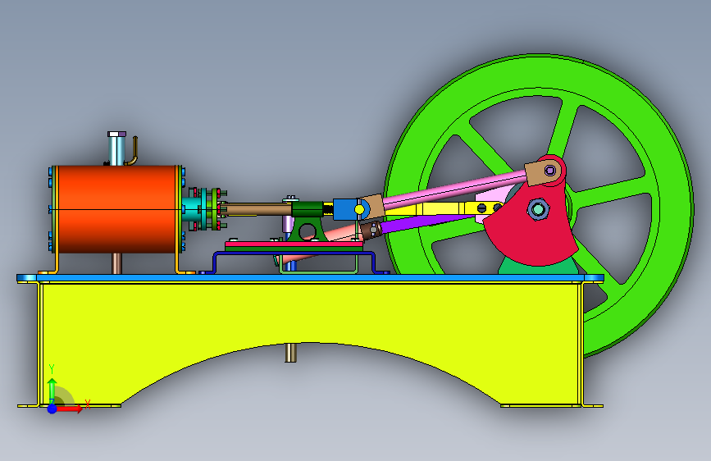Pick the navy blue support bracket
Screen dimensions: 711x461
(x=294, y=255)
